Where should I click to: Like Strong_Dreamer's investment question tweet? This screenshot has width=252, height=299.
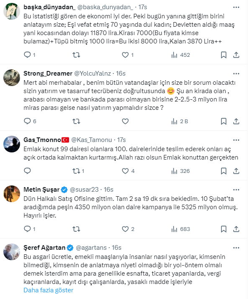pyautogui.click(x=126, y=121)
